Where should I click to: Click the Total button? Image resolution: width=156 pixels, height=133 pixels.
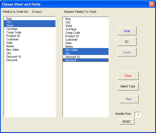coord(127,31)
